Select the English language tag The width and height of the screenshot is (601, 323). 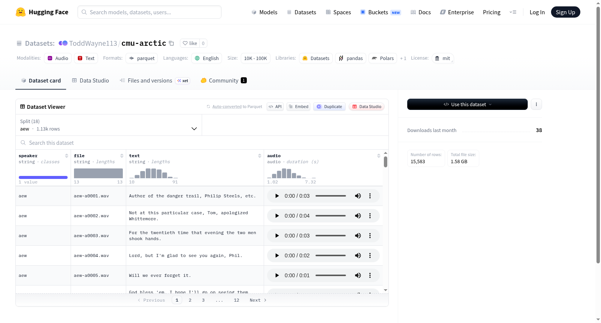coord(207,58)
